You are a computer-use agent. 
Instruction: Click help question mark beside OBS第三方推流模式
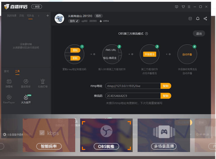click(x=147, y=33)
